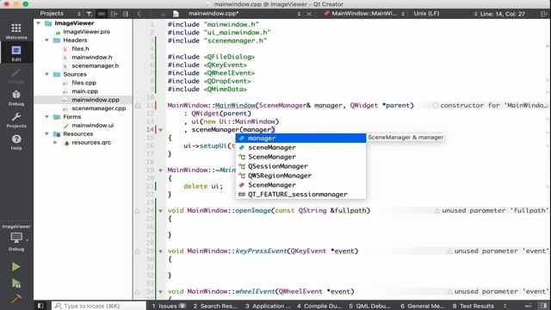Run the project with green play button

pos(15,267)
